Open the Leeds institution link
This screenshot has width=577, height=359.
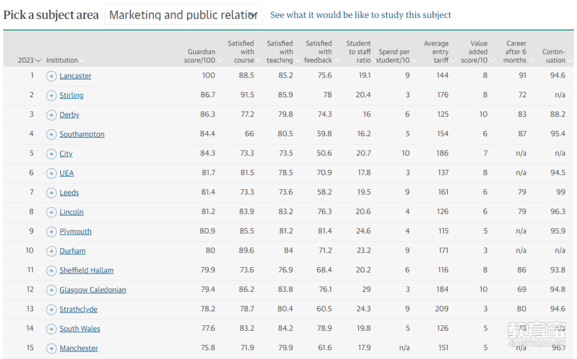click(x=69, y=192)
